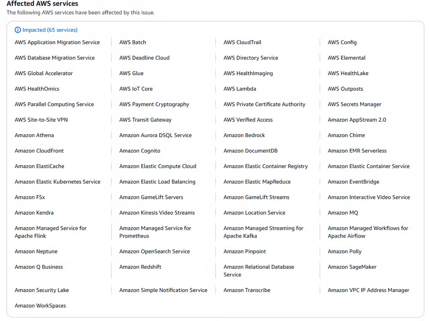This screenshot has height=321, width=429.
Task: Click the info icon beside Impacted
Action: tap(18, 30)
